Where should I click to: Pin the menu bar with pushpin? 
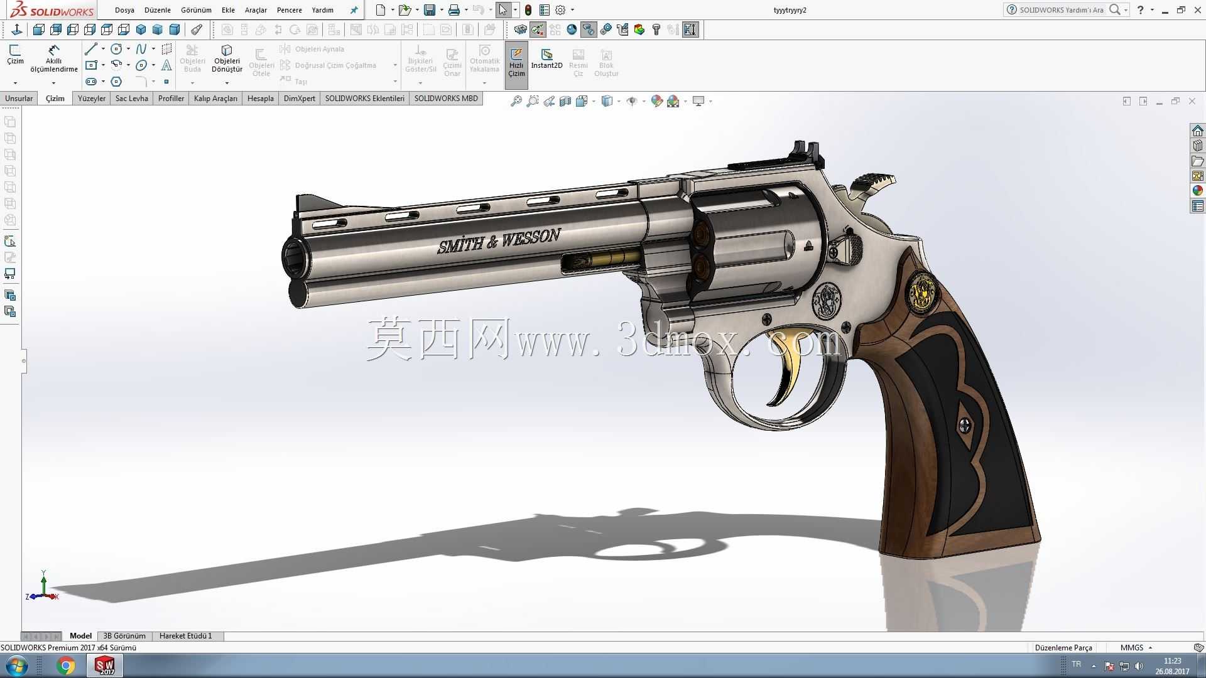(354, 10)
